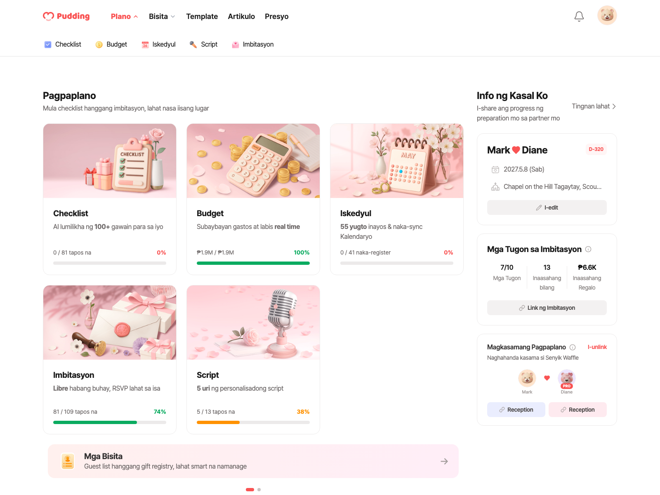The width and height of the screenshot is (660, 495).
Task: Click the D-320 countdown badge
Action: pyautogui.click(x=596, y=149)
